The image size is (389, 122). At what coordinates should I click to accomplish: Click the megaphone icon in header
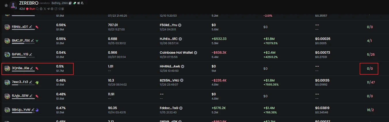(x=78, y=3)
